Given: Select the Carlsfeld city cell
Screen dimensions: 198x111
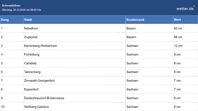Looking at the screenshot, I should click(x=30, y=63).
